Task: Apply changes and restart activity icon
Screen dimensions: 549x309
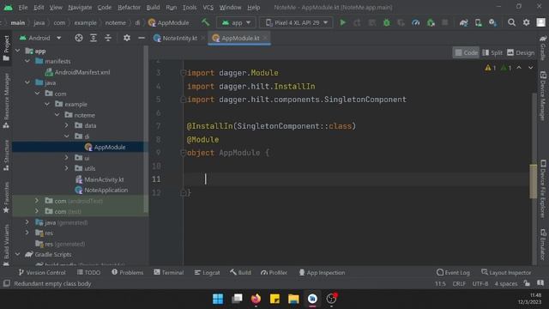Action: point(357,23)
